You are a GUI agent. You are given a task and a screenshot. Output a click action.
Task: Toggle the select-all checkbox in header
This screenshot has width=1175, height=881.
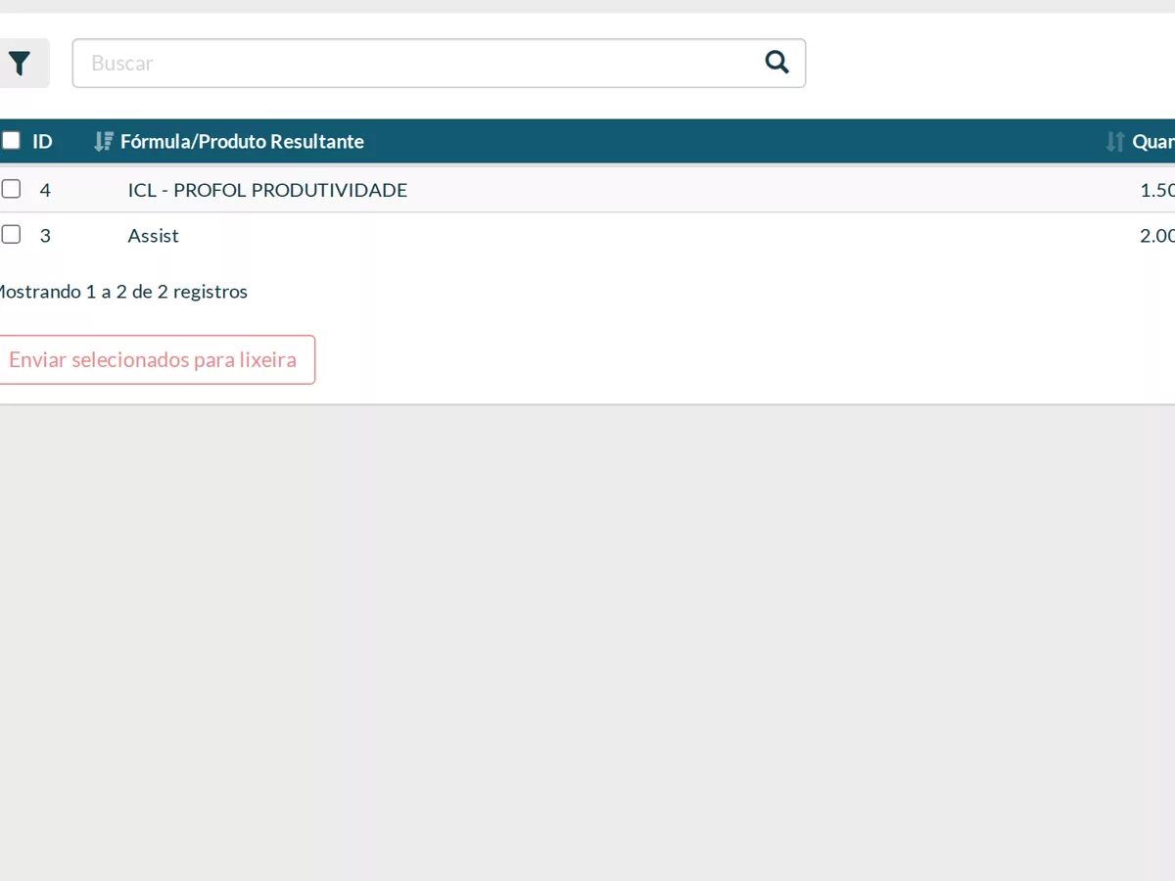(x=11, y=141)
